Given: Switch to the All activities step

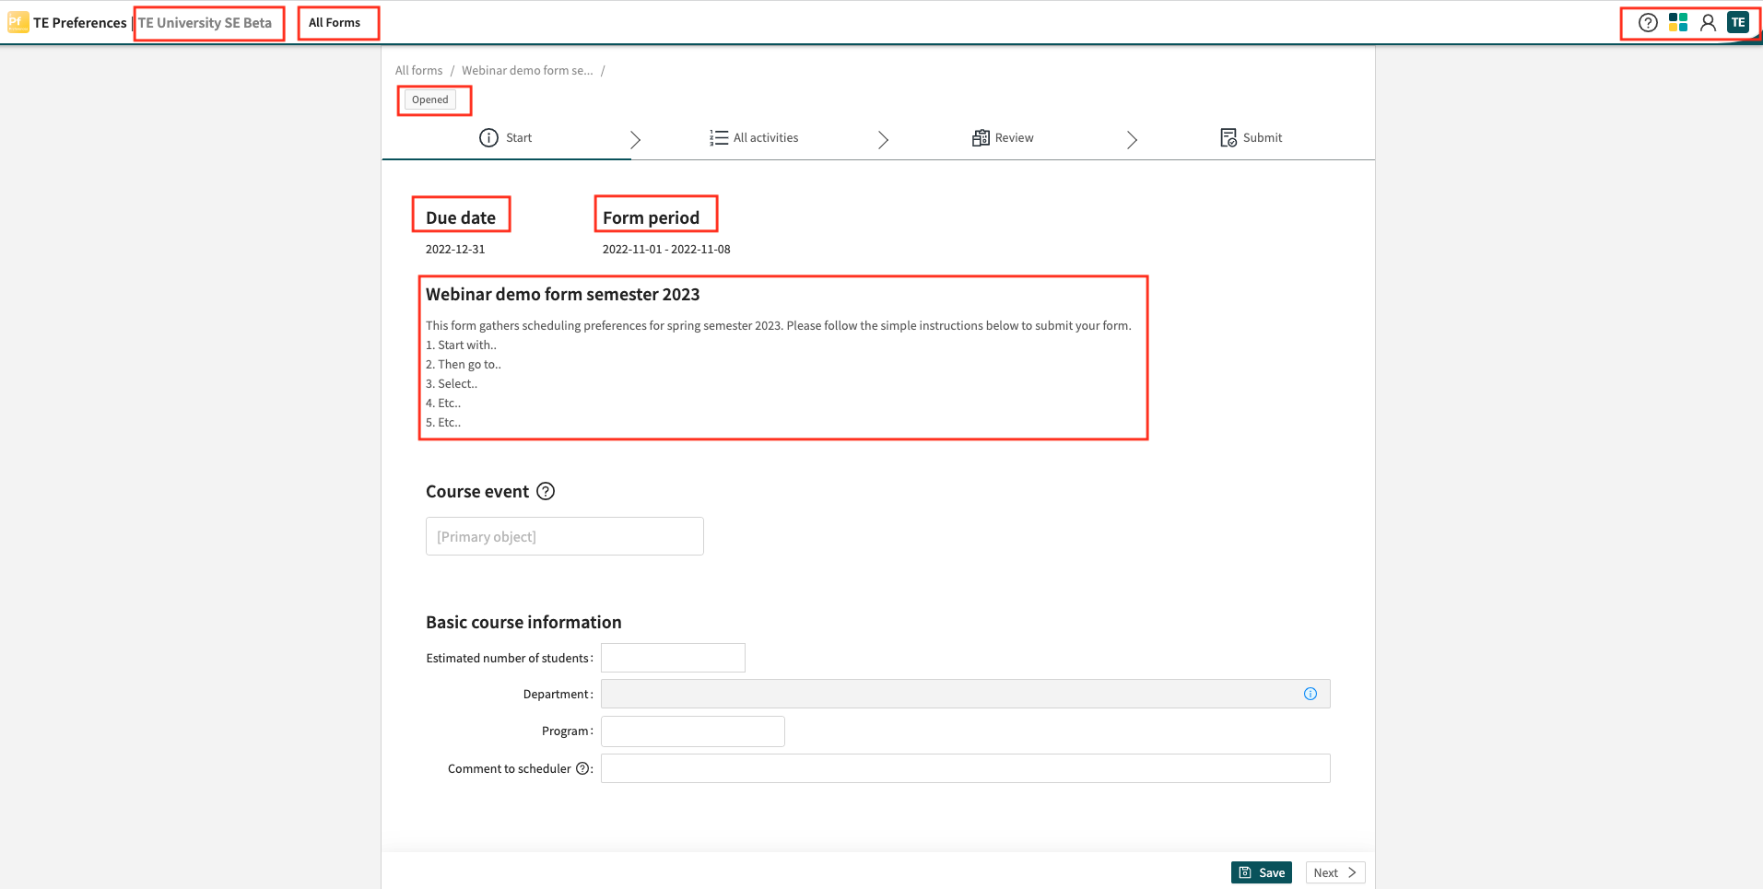Looking at the screenshot, I should point(765,137).
